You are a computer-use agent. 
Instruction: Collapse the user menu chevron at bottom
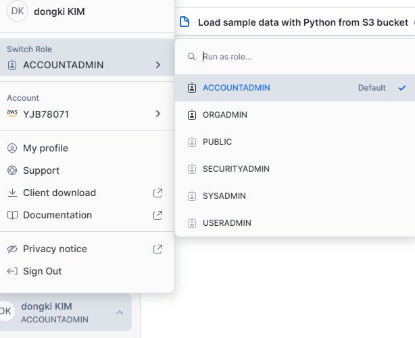click(120, 312)
